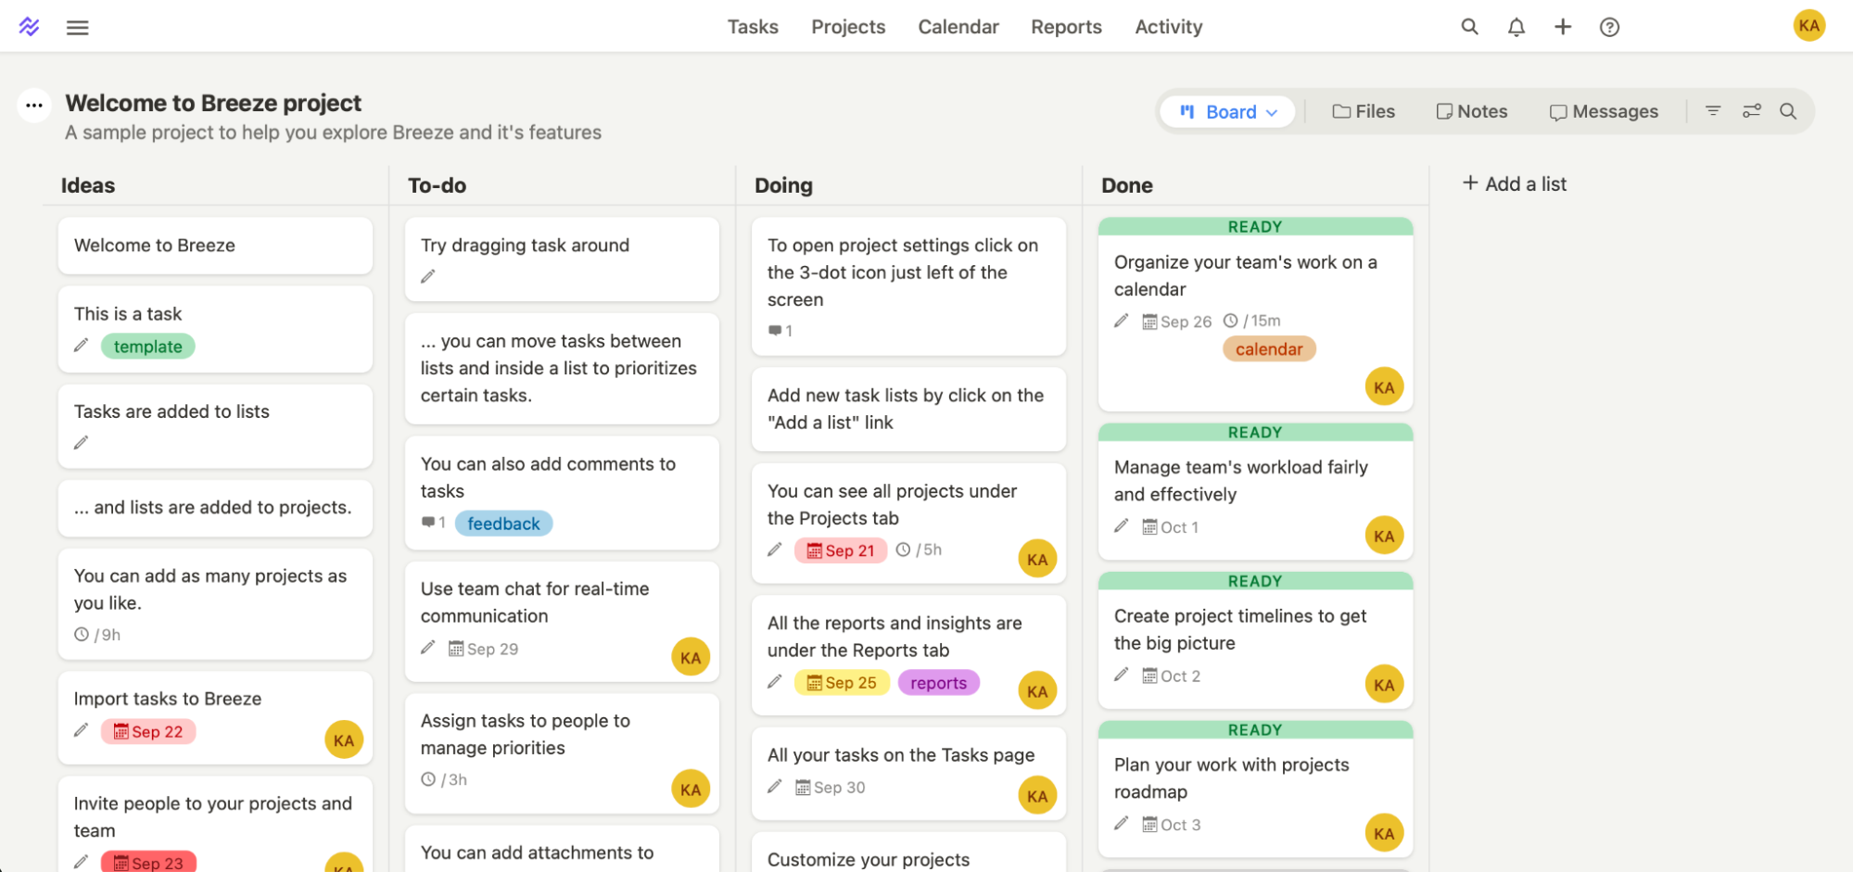
Task: Click pencil icon on 'Tasks are added to lists'
Action: [82, 443]
